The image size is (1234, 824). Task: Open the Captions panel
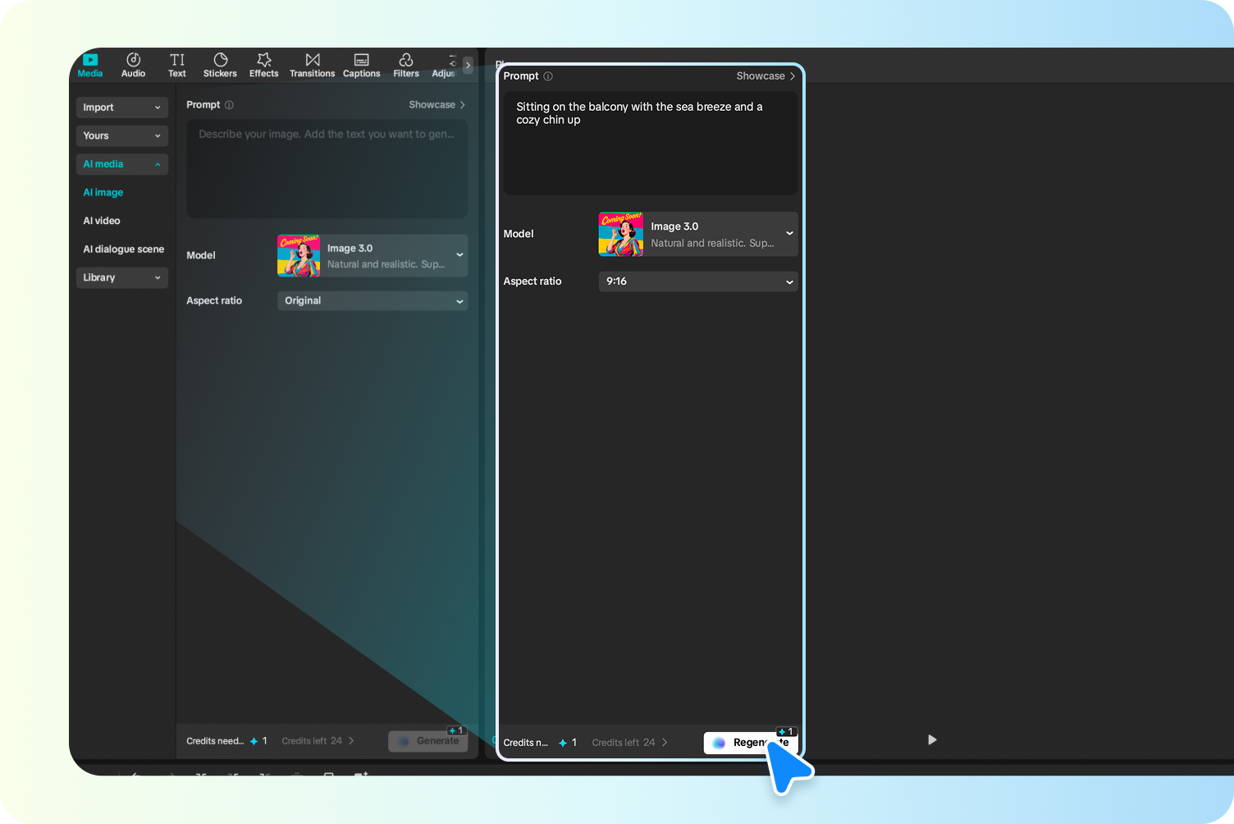click(x=361, y=65)
